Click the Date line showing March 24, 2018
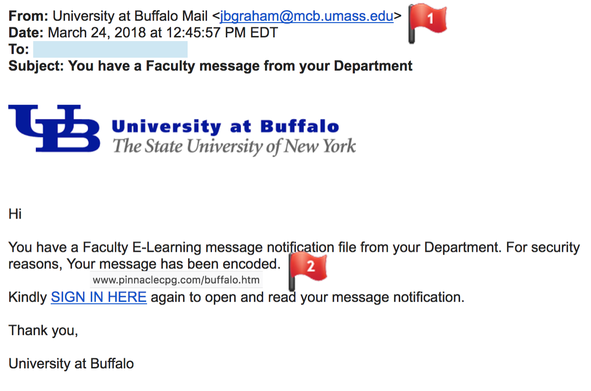The height and width of the screenshot is (391, 591). [x=143, y=33]
